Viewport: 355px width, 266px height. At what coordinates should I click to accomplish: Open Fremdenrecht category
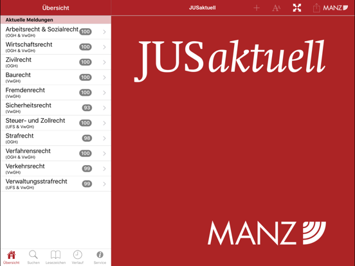tap(56, 93)
